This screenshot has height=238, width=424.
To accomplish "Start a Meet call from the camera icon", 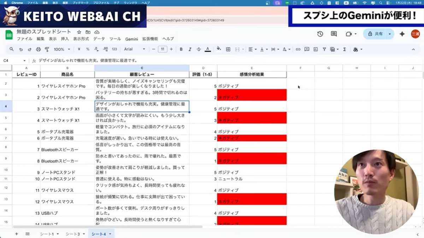I will 348,34.
